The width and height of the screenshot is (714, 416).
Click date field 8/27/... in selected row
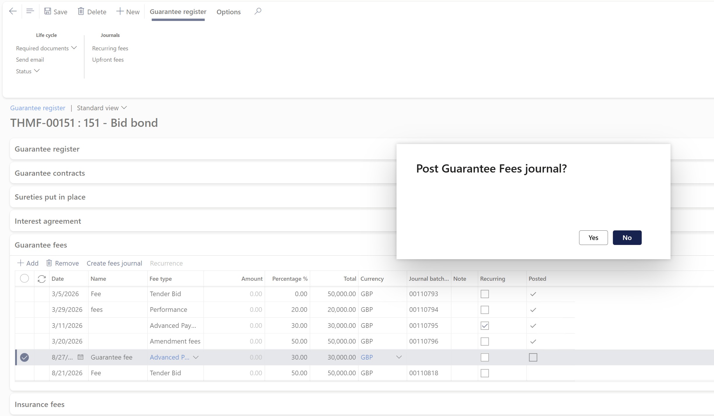click(x=62, y=357)
